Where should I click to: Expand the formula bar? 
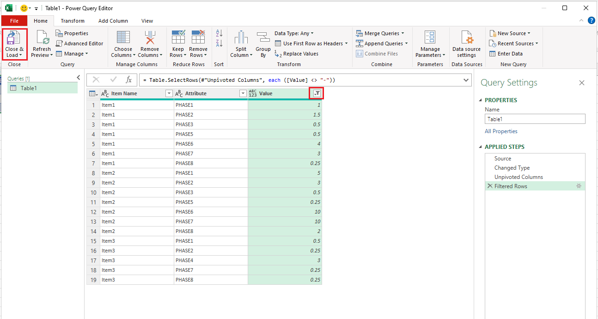point(466,80)
